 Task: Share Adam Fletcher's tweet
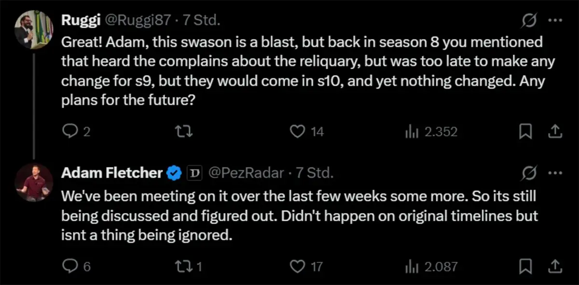pos(555,266)
